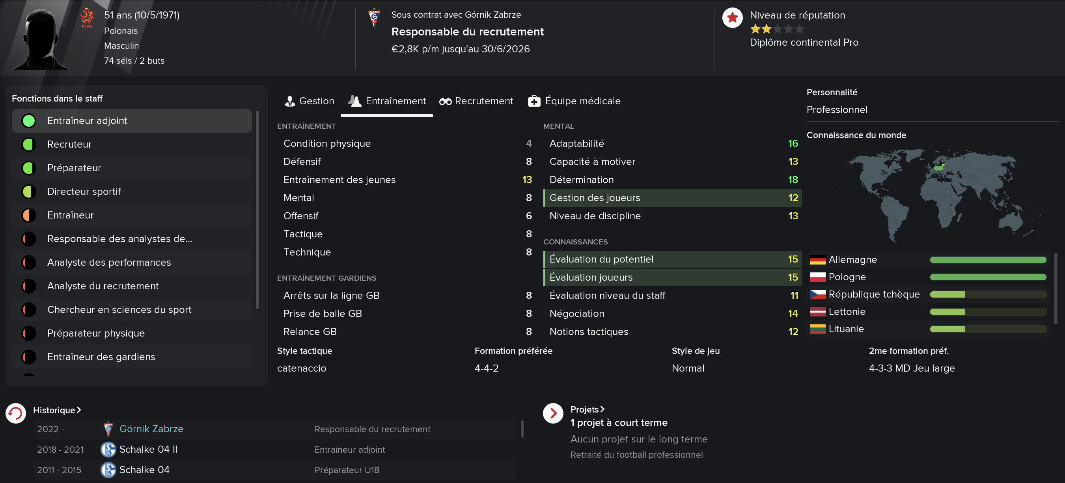Click the Schalke 04 II club badge
Viewport: 1065px width, 483px height.
[108, 449]
